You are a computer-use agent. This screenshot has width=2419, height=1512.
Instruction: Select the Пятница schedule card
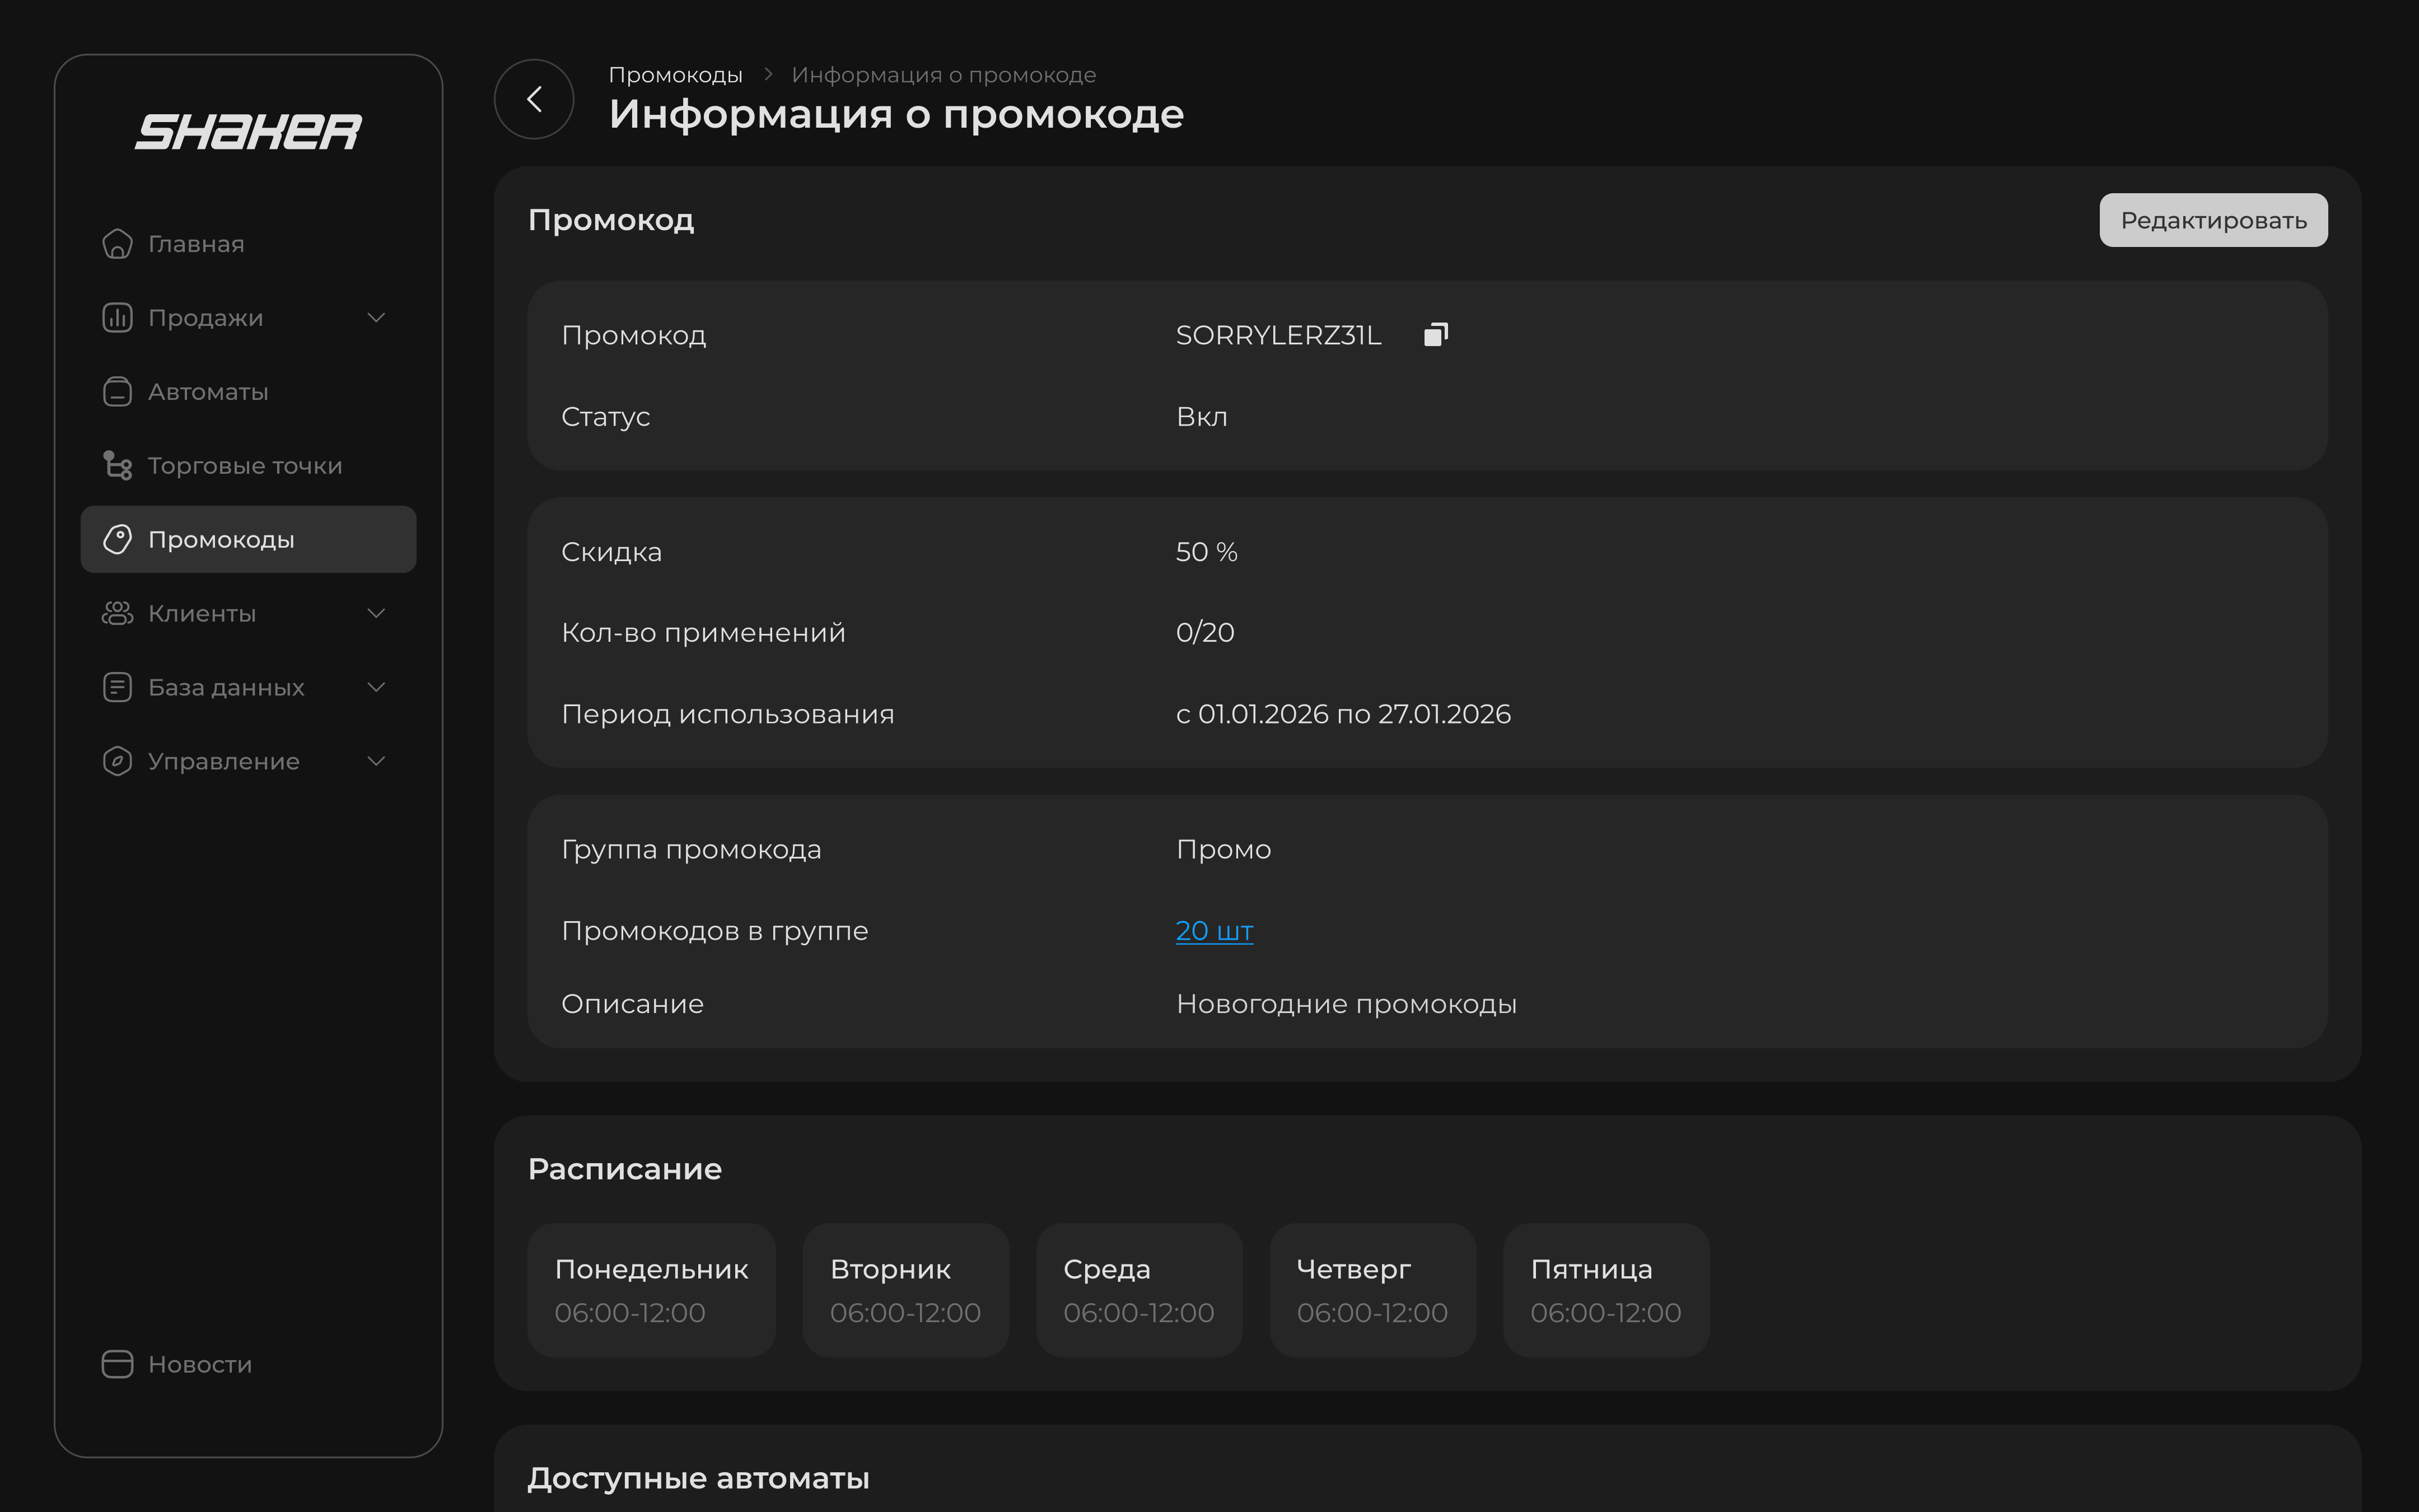click(x=1605, y=1290)
